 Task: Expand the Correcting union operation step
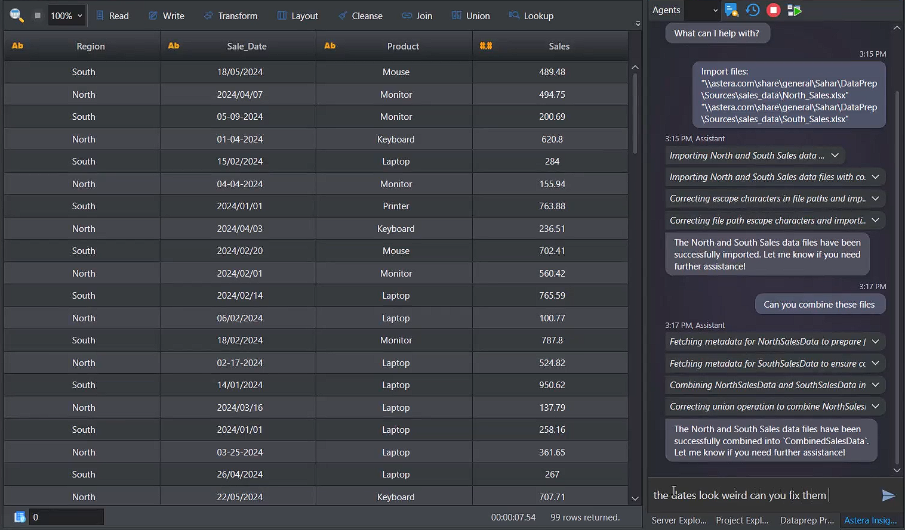click(875, 407)
